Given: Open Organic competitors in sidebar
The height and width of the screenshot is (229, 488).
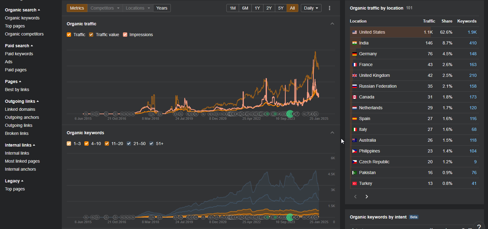Looking at the screenshot, I should [x=24, y=34].
